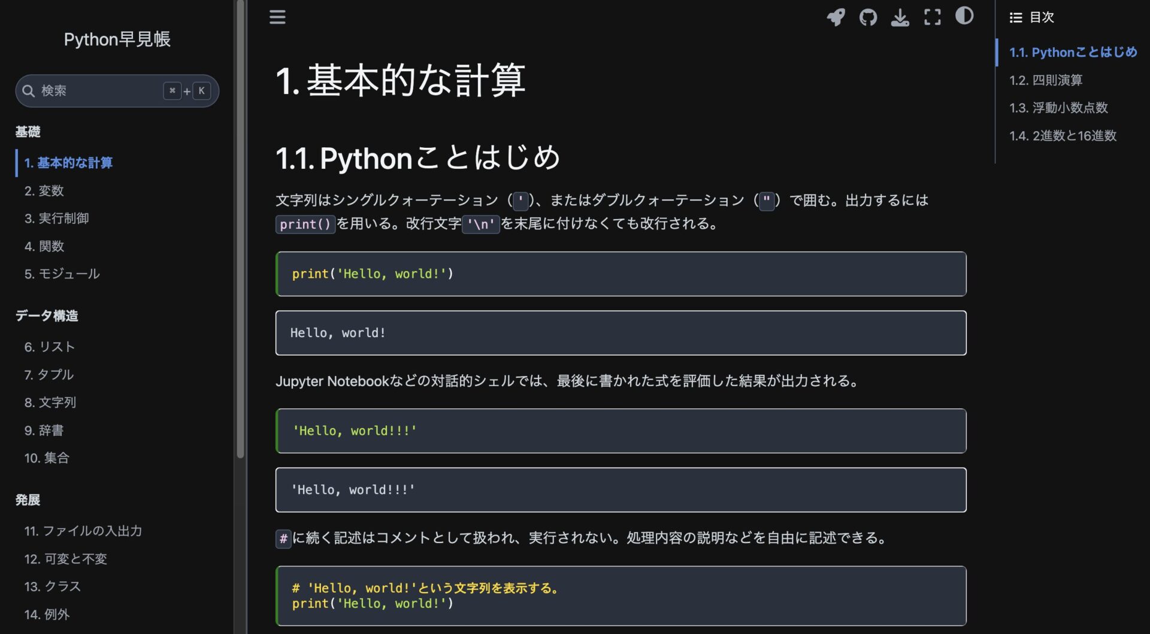This screenshot has width=1150, height=634.
Task: Click the search magnifier icon
Action: coord(28,90)
